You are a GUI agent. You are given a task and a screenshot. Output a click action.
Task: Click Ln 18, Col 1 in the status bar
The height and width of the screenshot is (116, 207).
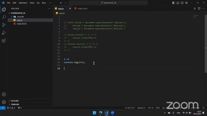coord(130,108)
